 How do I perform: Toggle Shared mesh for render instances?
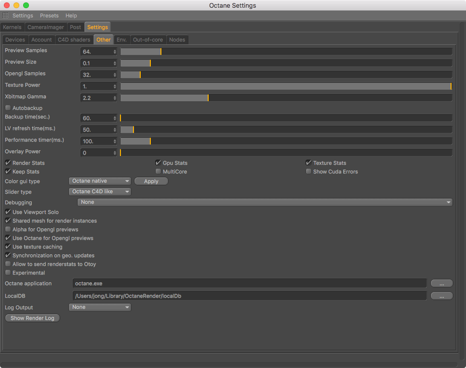click(x=8, y=221)
